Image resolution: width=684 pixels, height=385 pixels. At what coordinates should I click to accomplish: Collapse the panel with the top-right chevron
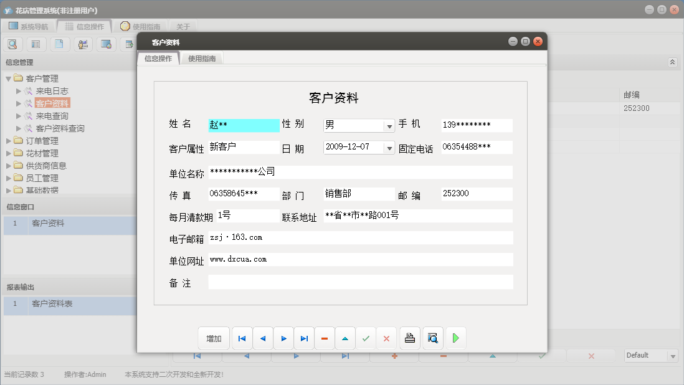(x=672, y=62)
